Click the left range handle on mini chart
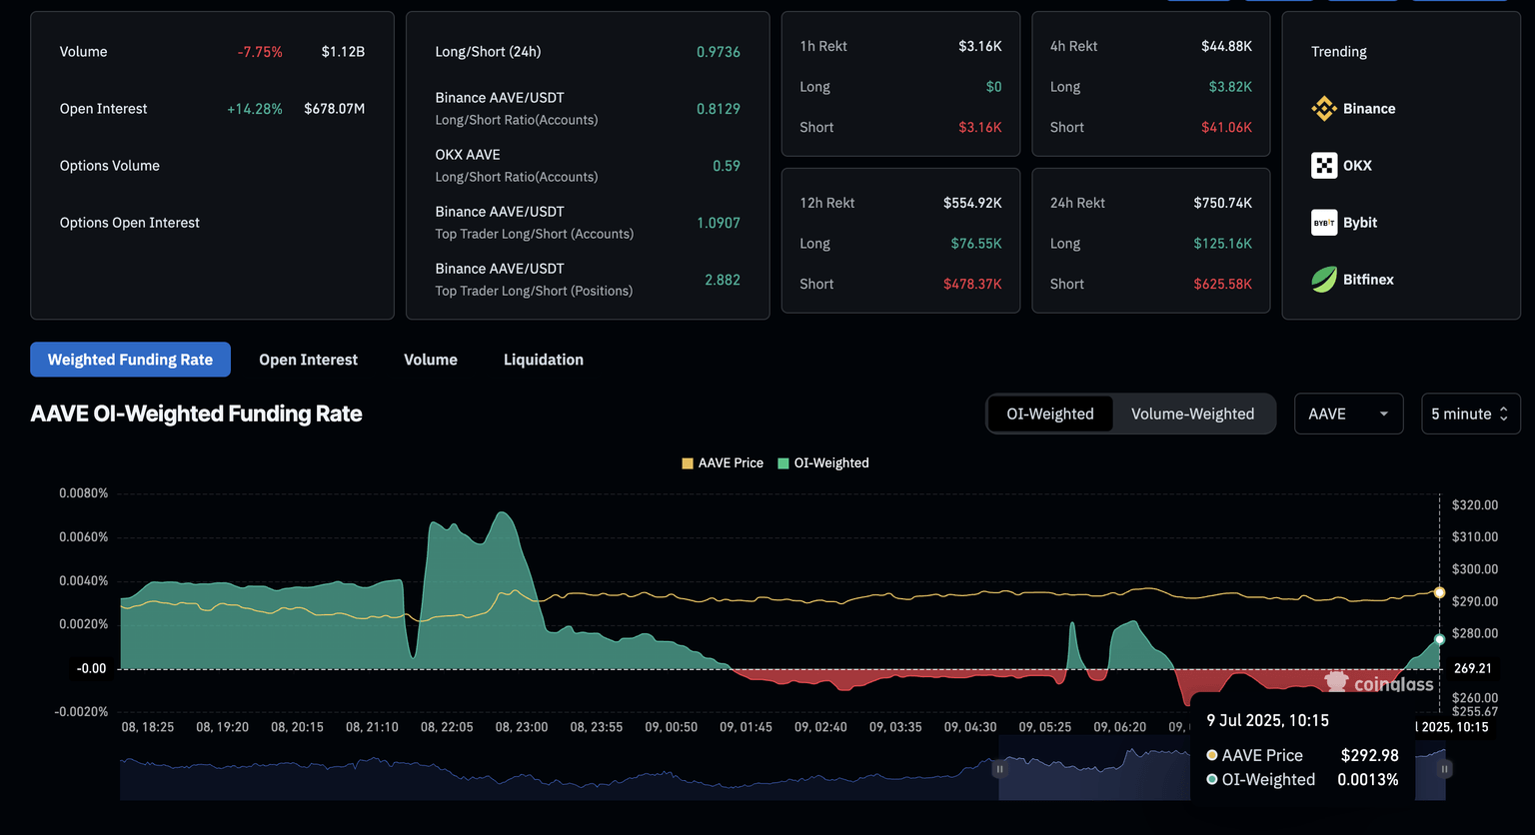 pos(999,769)
